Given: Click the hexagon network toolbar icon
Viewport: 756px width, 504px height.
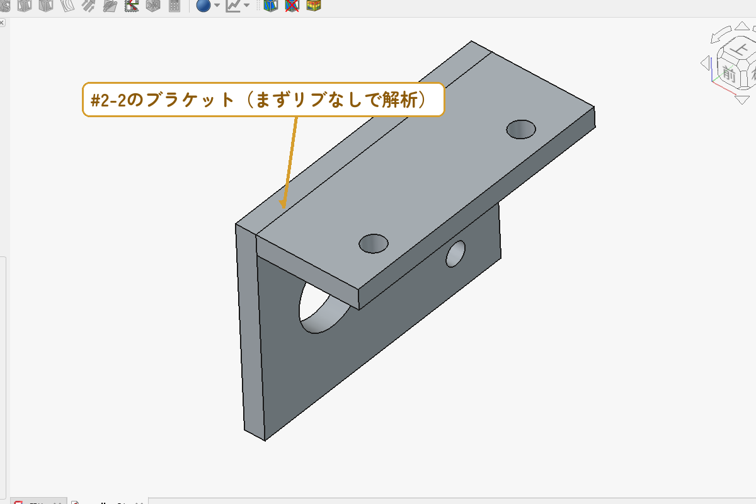Looking at the screenshot, I should pyautogui.click(x=152, y=6).
